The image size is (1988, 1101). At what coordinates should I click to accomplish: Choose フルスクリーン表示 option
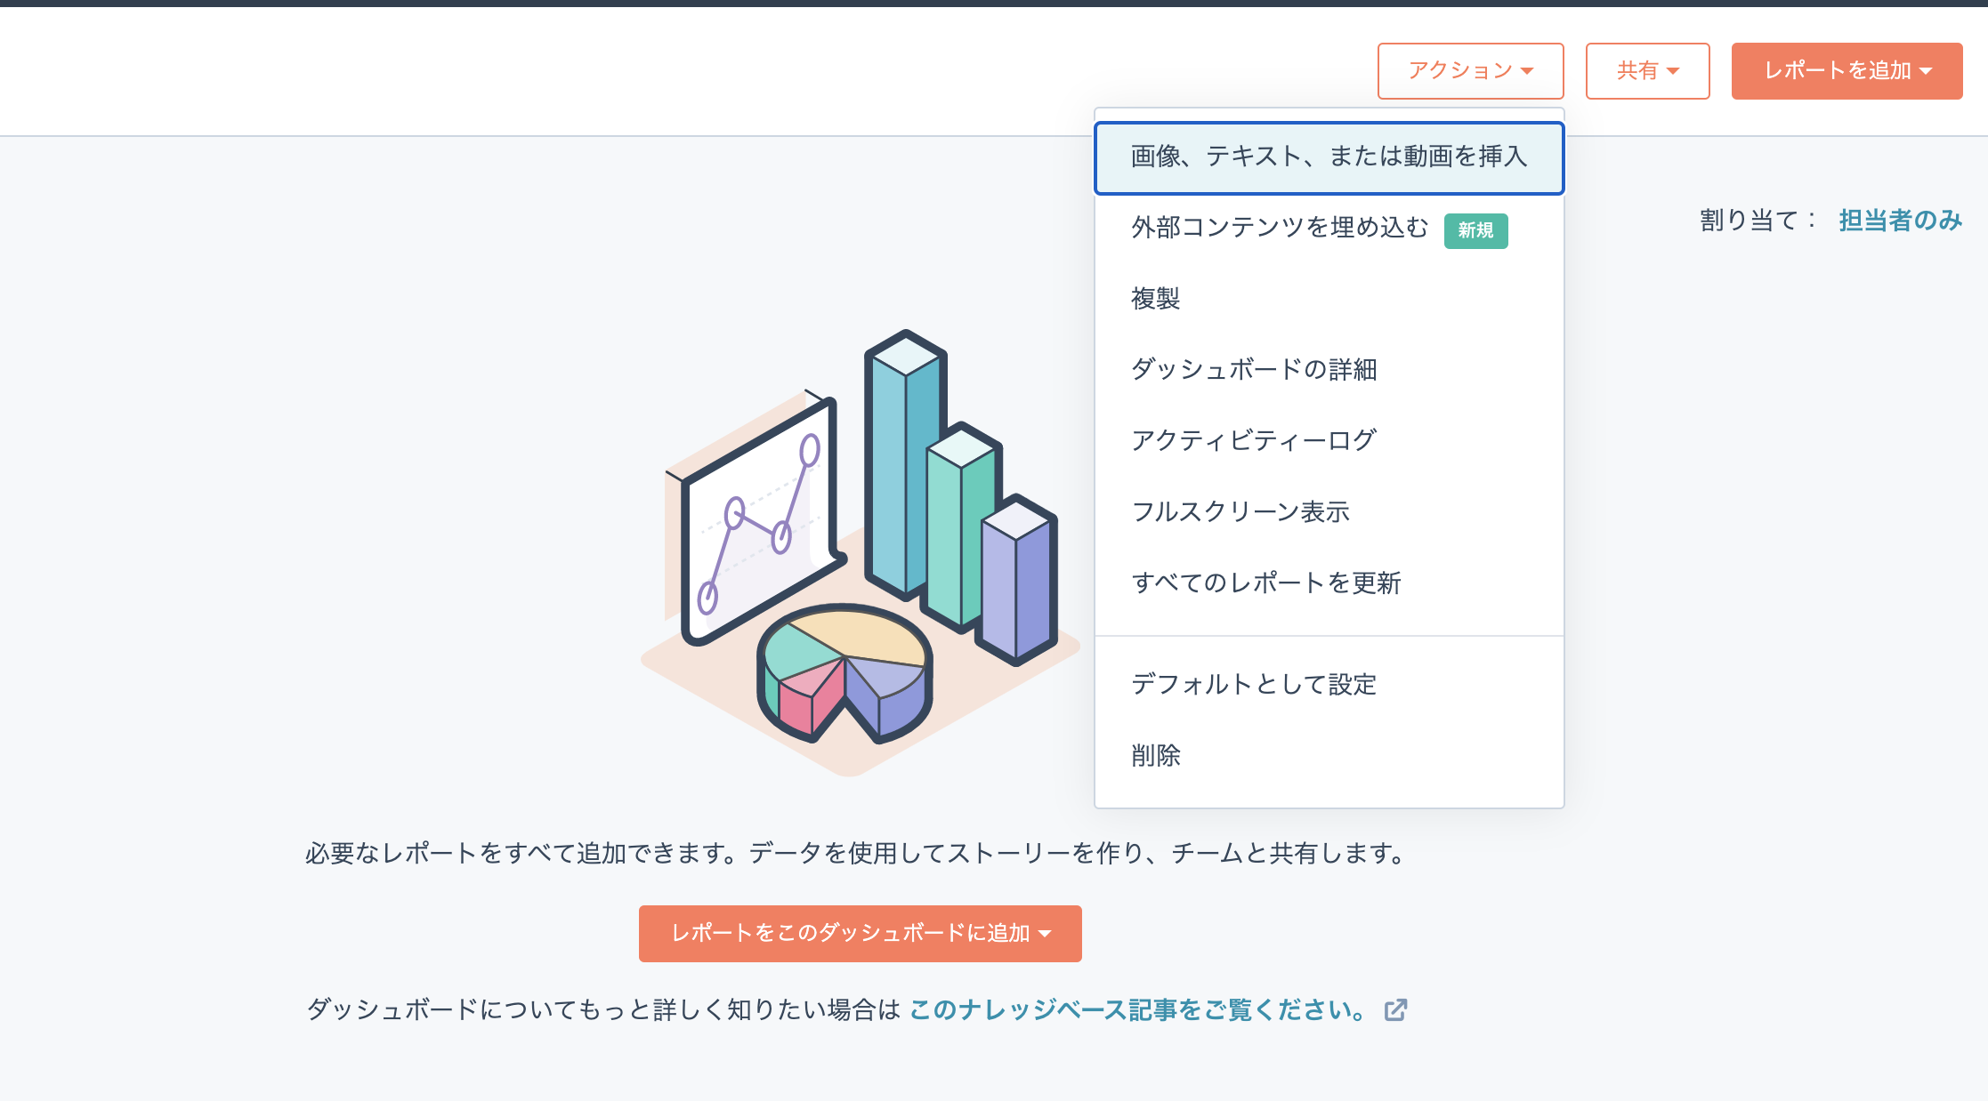coord(1240,512)
